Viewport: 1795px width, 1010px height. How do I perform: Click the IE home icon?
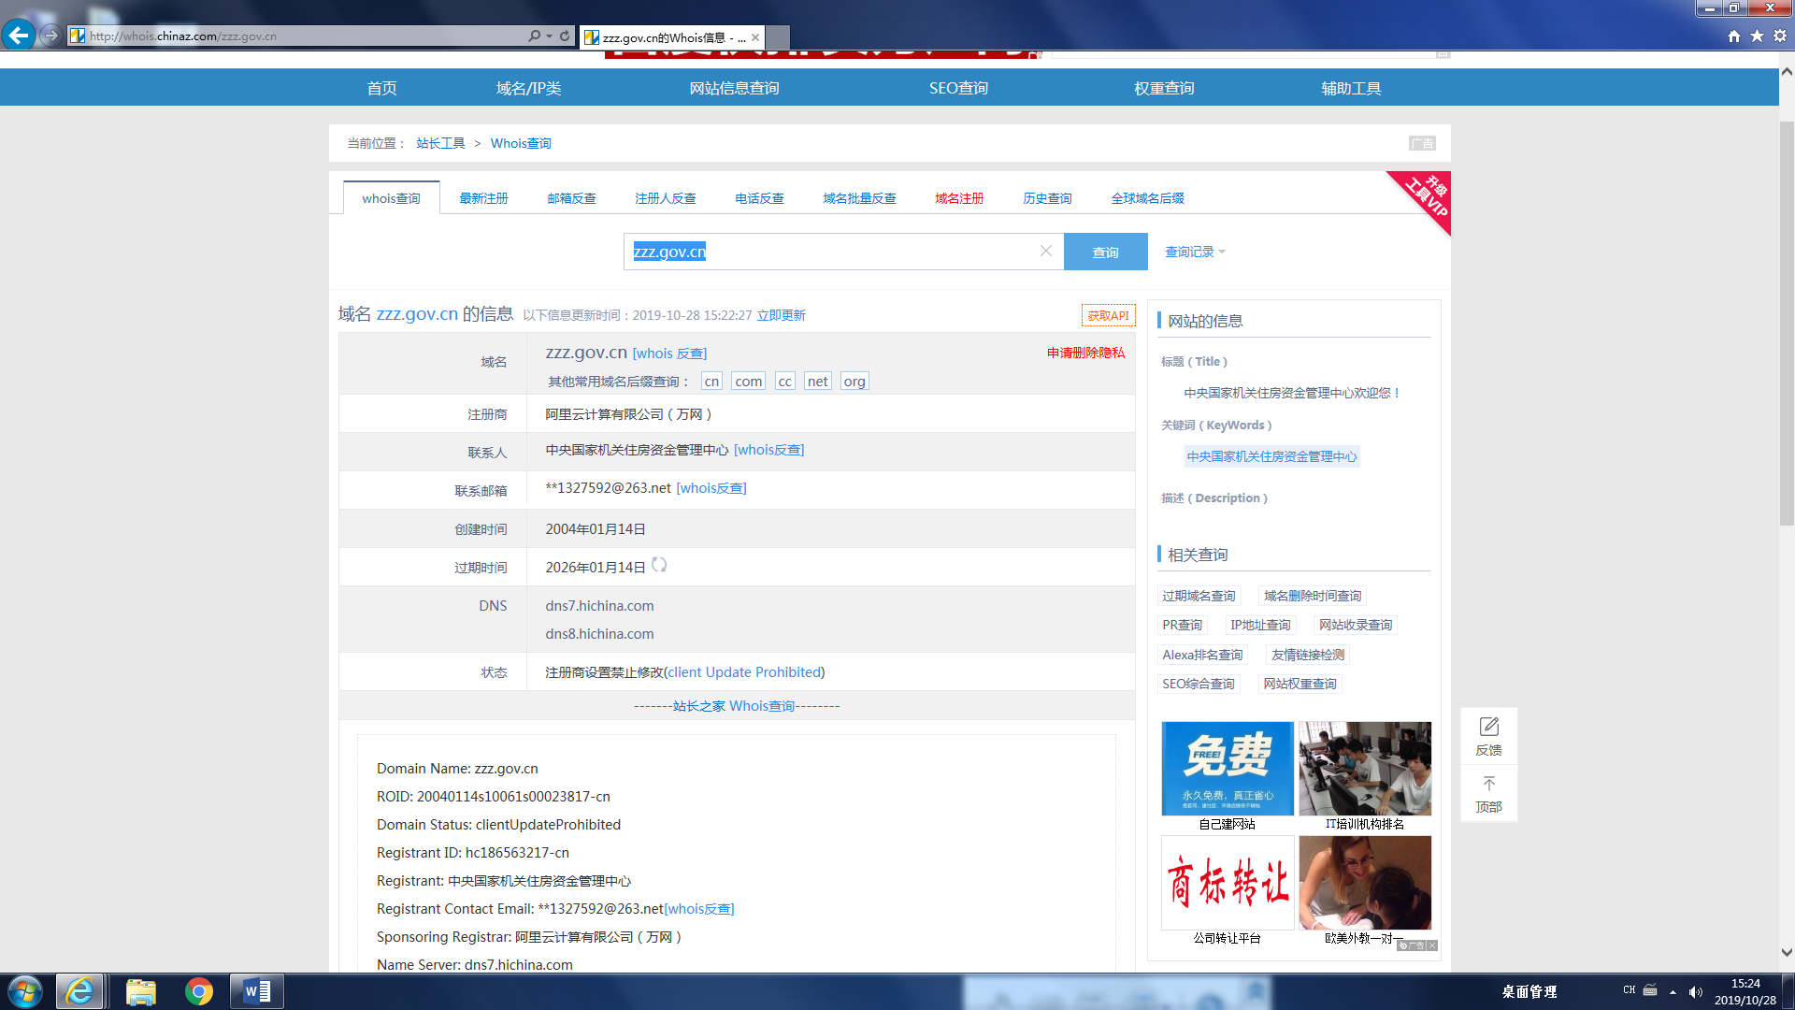click(1734, 36)
